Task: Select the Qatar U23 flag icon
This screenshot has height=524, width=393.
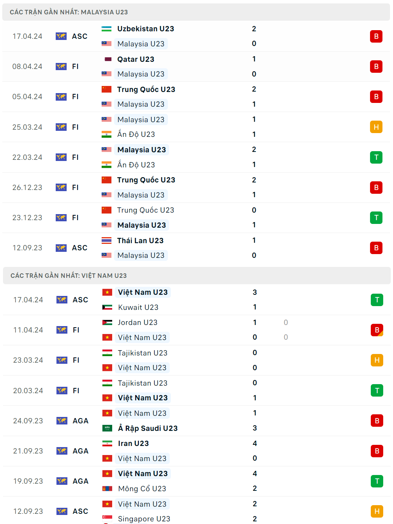Action: (108, 59)
